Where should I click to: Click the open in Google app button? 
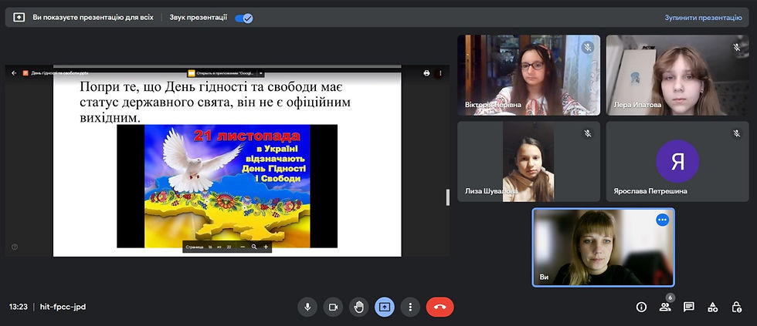222,73
